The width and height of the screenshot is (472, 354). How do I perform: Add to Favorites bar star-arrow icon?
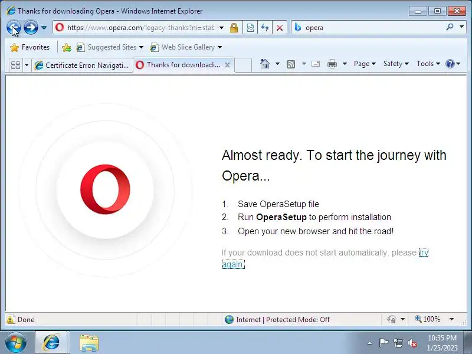pyautogui.click(x=67, y=47)
